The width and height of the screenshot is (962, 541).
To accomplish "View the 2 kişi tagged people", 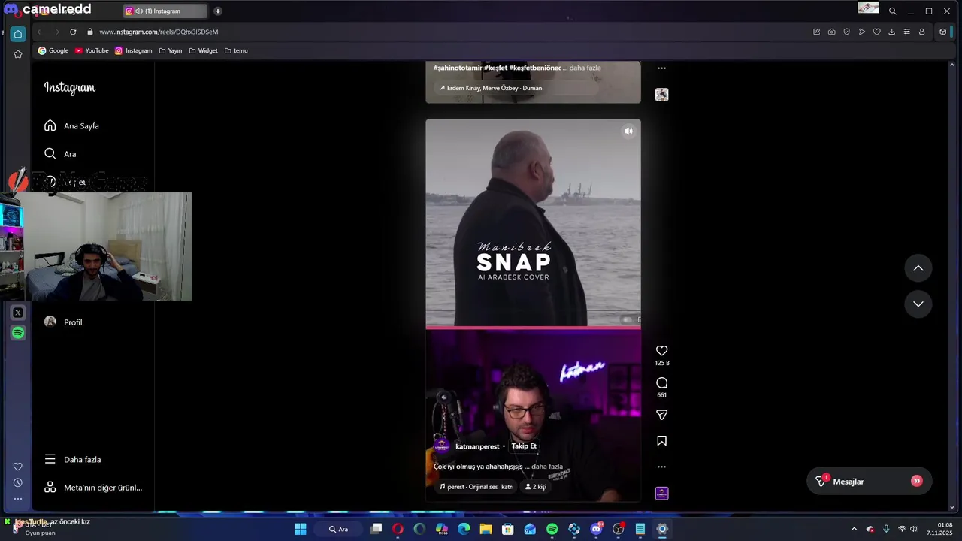I will [x=535, y=487].
